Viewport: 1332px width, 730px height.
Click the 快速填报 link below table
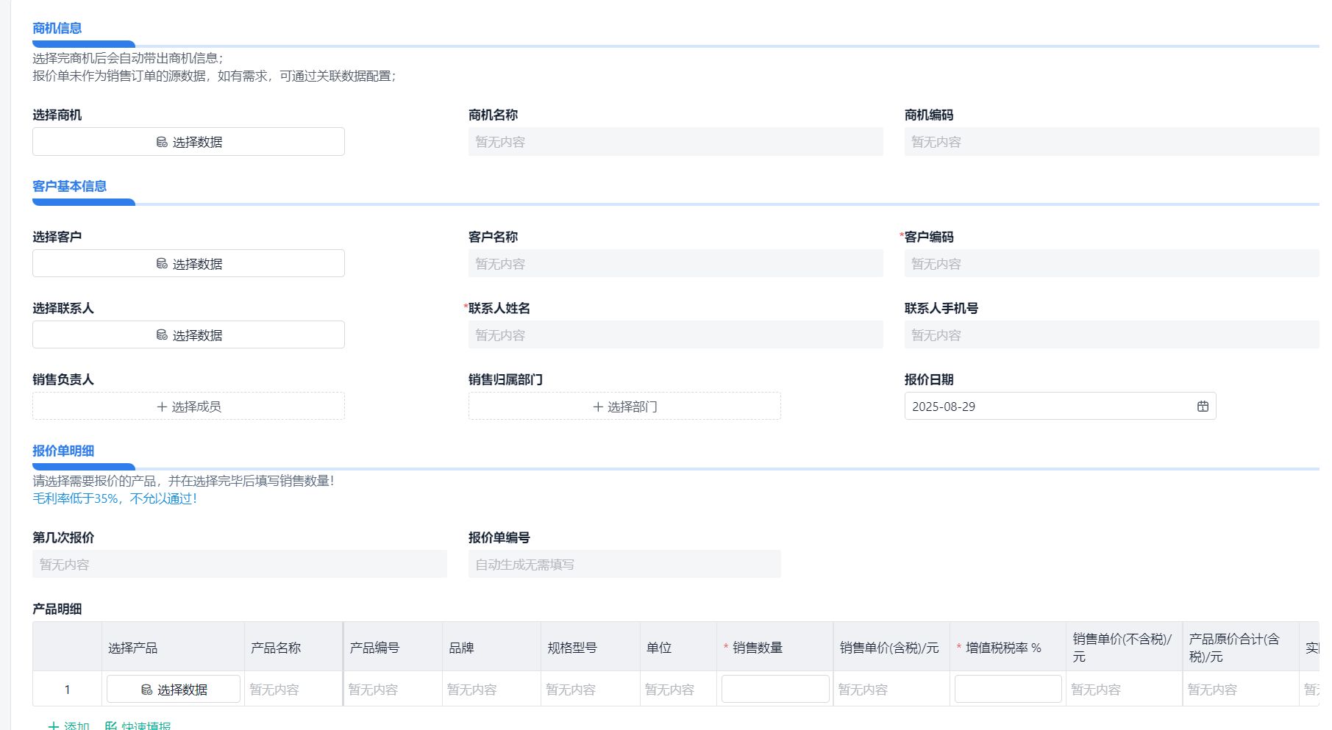click(138, 726)
